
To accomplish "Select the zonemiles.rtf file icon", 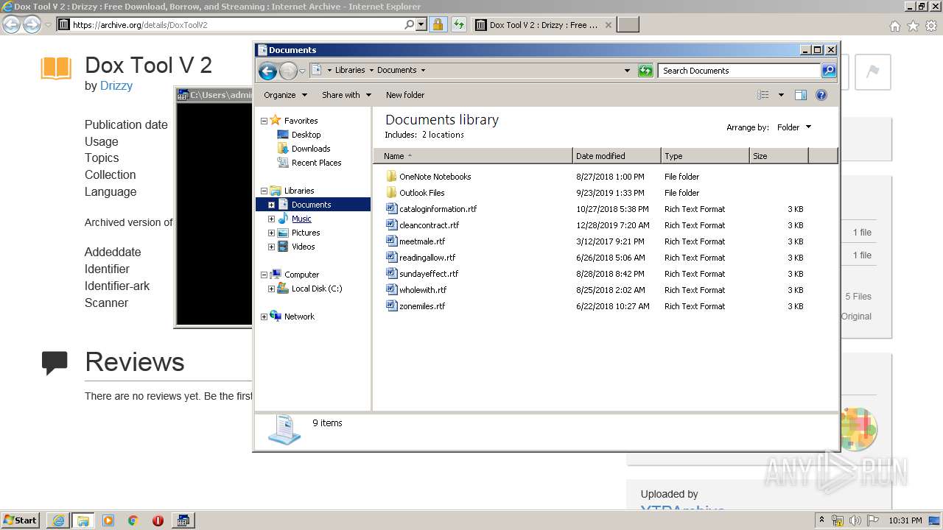I will [392, 306].
